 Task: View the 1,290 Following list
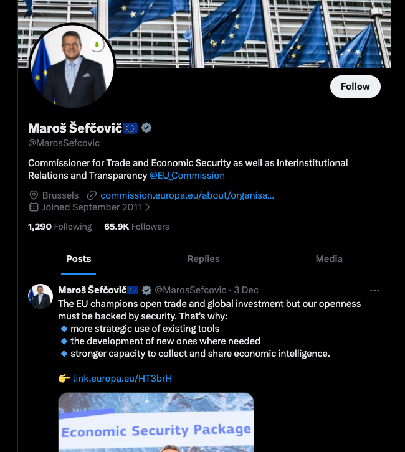click(x=60, y=227)
